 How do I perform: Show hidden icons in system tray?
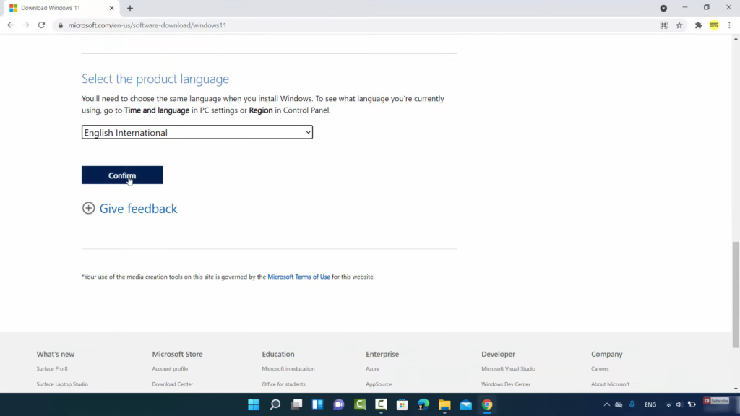(606, 404)
